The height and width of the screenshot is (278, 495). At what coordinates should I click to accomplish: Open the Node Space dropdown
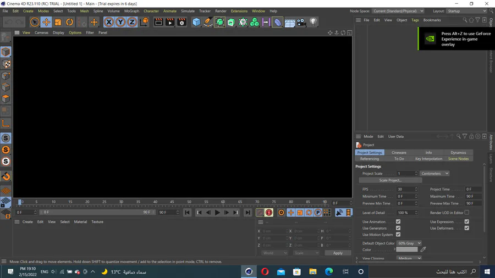tap(398, 11)
